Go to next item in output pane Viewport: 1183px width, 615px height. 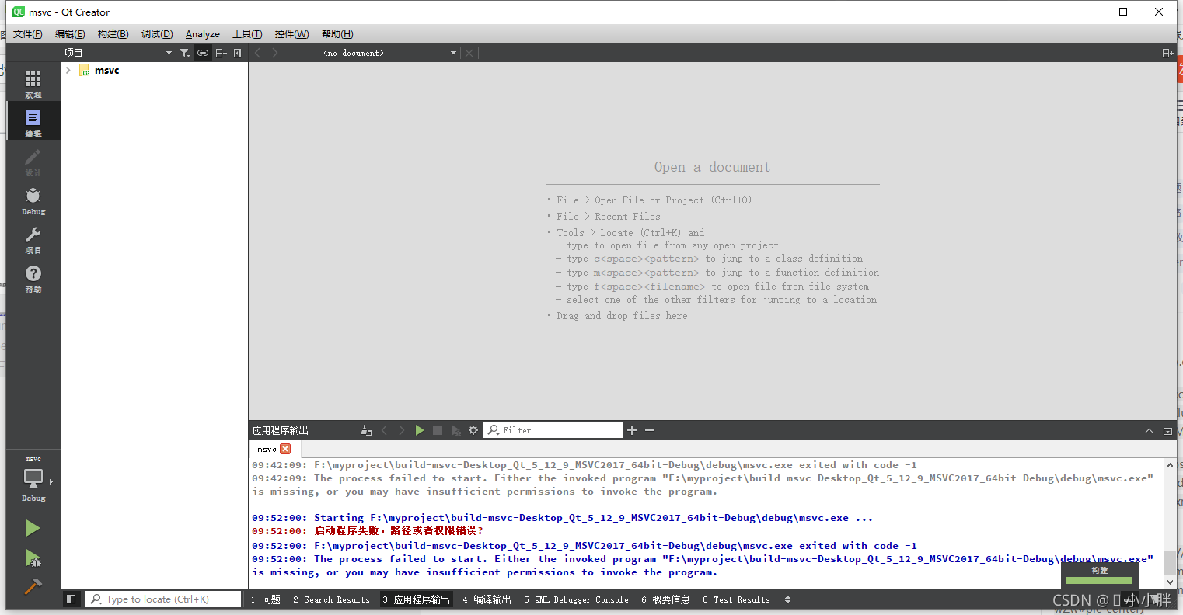[x=402, y=430]
